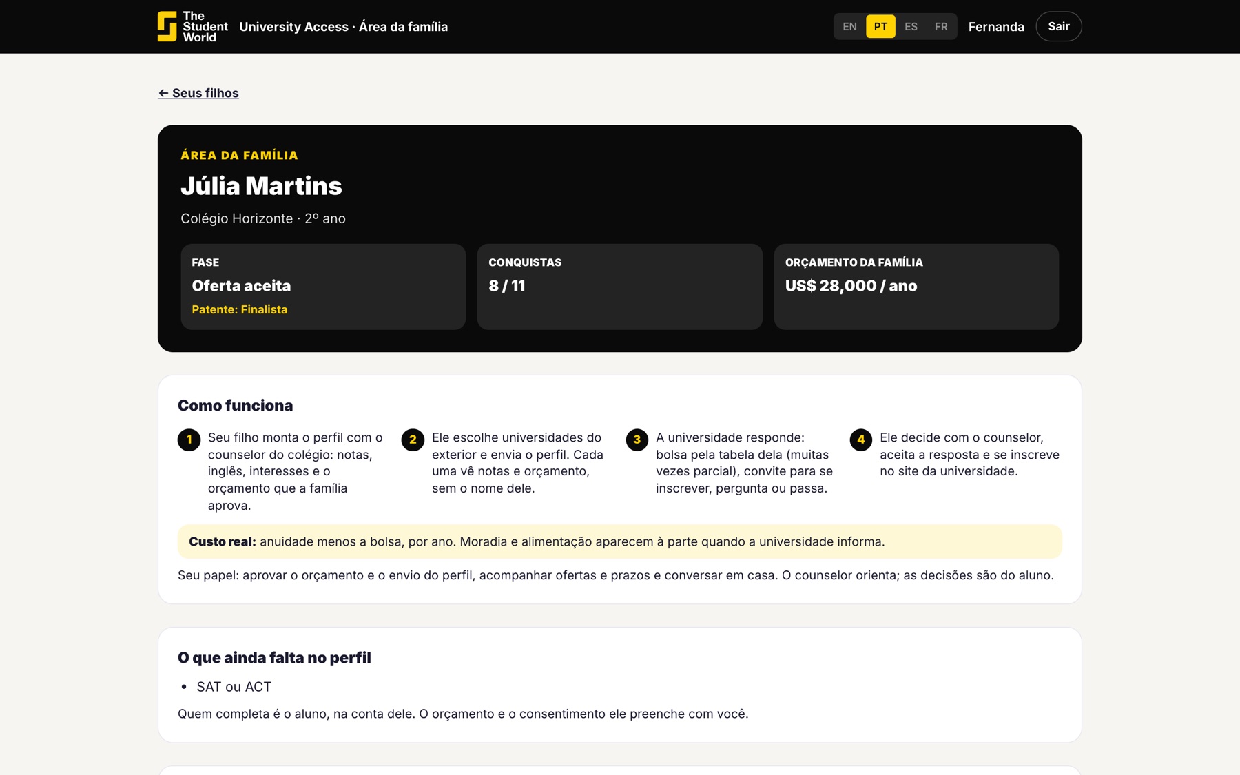The width and height of the screenshot is (1240, 775).
Task: Click step 4 number badge
Action: 860,440
